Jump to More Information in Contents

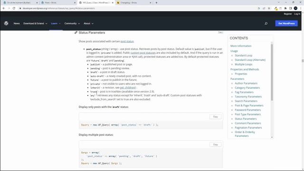tap(241, 46)
